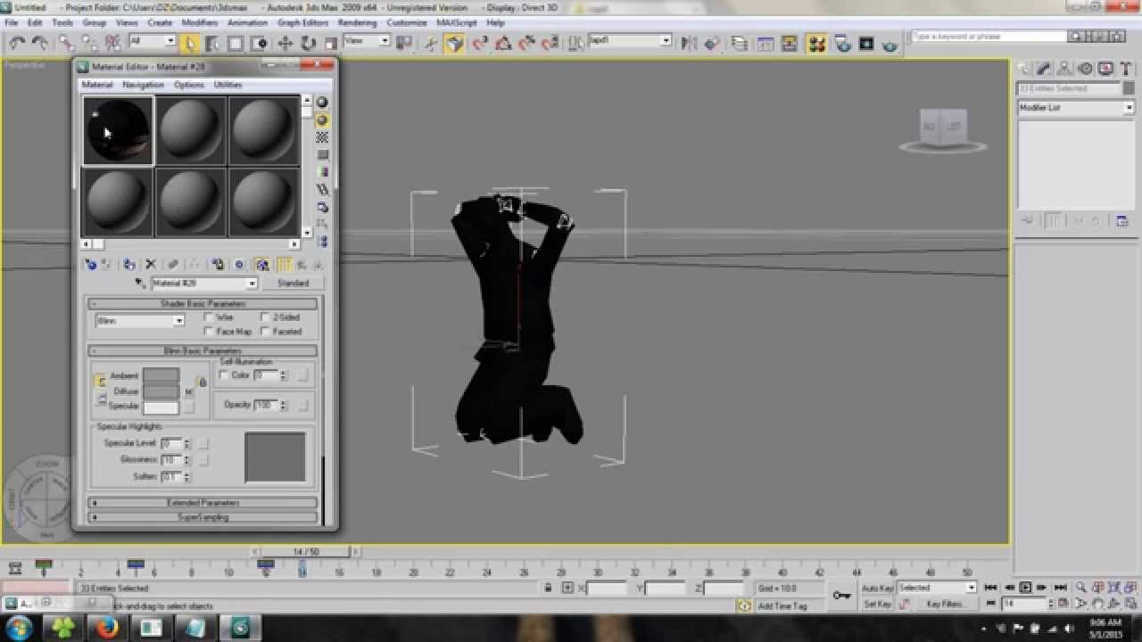Open the Rendering main menu
This screenshot has width=1142, height=642.
coord(357,22)
